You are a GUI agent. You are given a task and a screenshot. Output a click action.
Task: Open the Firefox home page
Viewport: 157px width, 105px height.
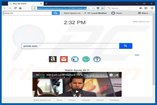(20, 8)
